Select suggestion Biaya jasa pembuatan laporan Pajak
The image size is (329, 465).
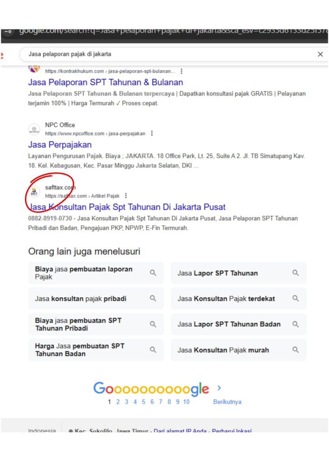[x=96, y=273]
